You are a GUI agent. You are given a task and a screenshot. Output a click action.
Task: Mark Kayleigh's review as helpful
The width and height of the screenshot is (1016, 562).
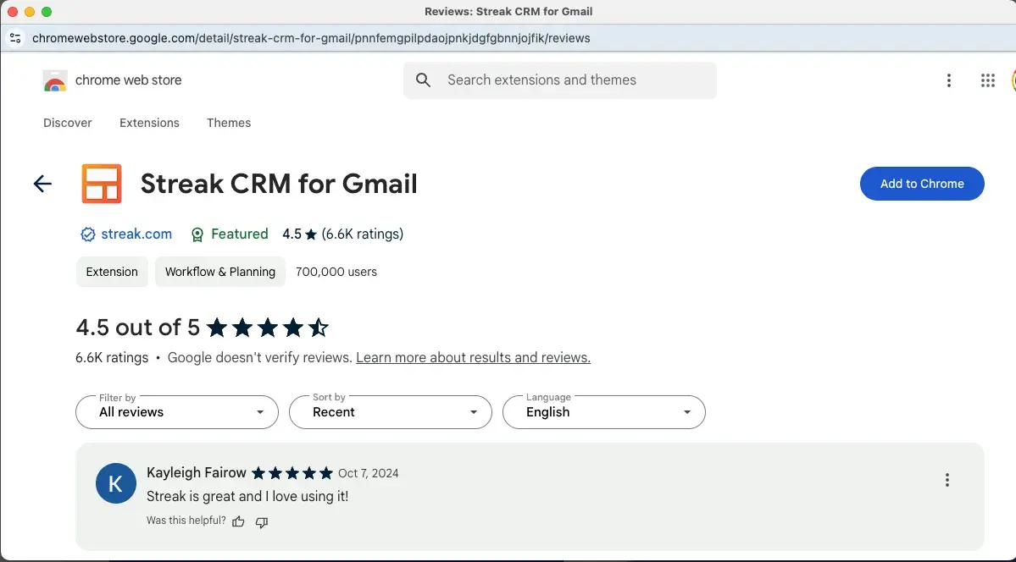coord(238,522)
